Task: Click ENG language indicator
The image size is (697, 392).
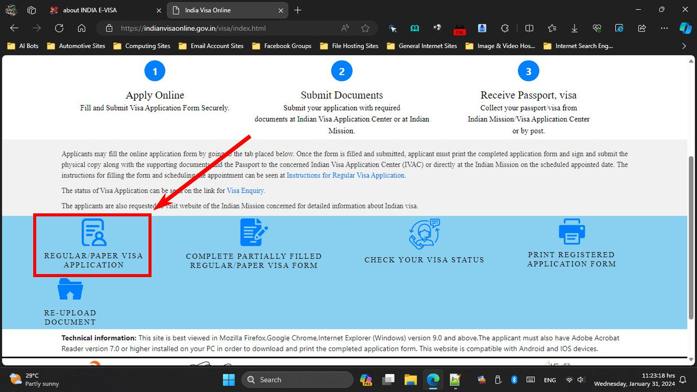Action: point(549,380)
